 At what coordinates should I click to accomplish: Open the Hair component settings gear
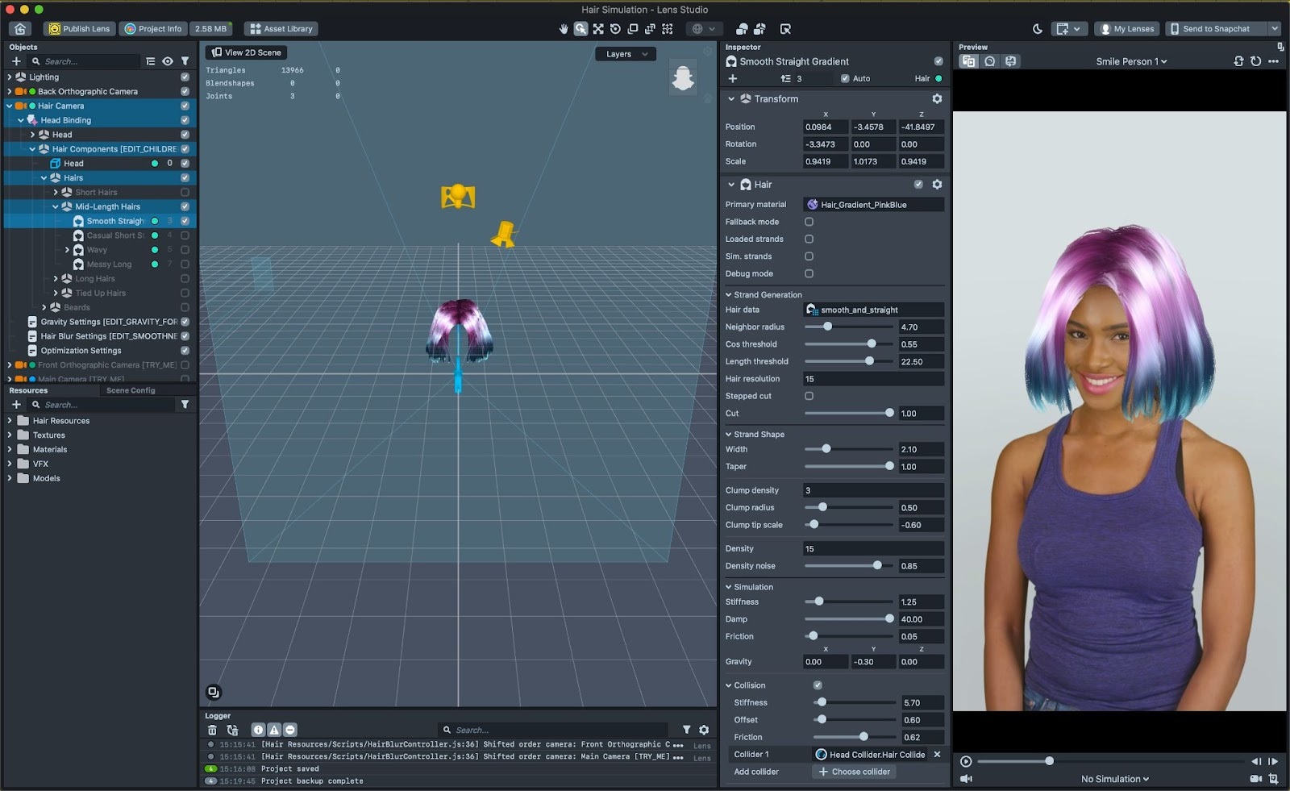[x=937, y=185]
